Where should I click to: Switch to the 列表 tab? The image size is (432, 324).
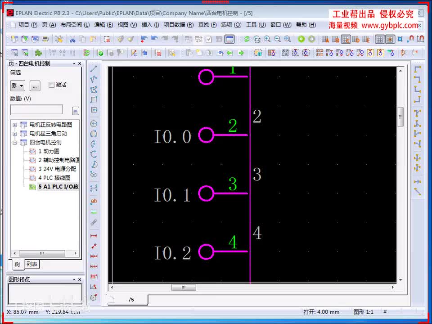32,264
